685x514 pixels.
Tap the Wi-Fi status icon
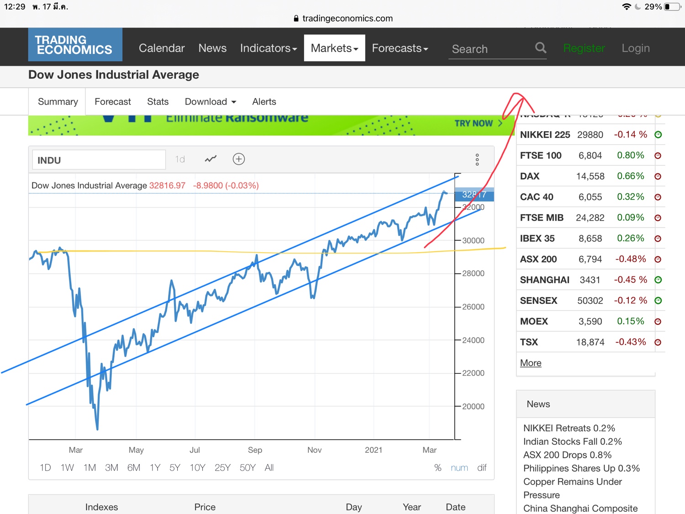pos(627,6)
